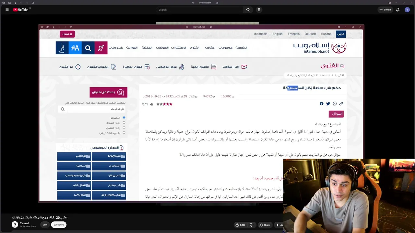415x233 pixels.
Task: Open the بنين وبنات navigation menu item
Action: click(116, 48)
